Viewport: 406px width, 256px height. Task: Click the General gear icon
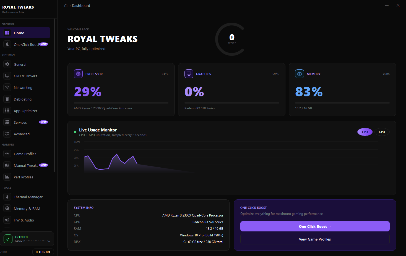pyautogui.click(x=7, y=64)
